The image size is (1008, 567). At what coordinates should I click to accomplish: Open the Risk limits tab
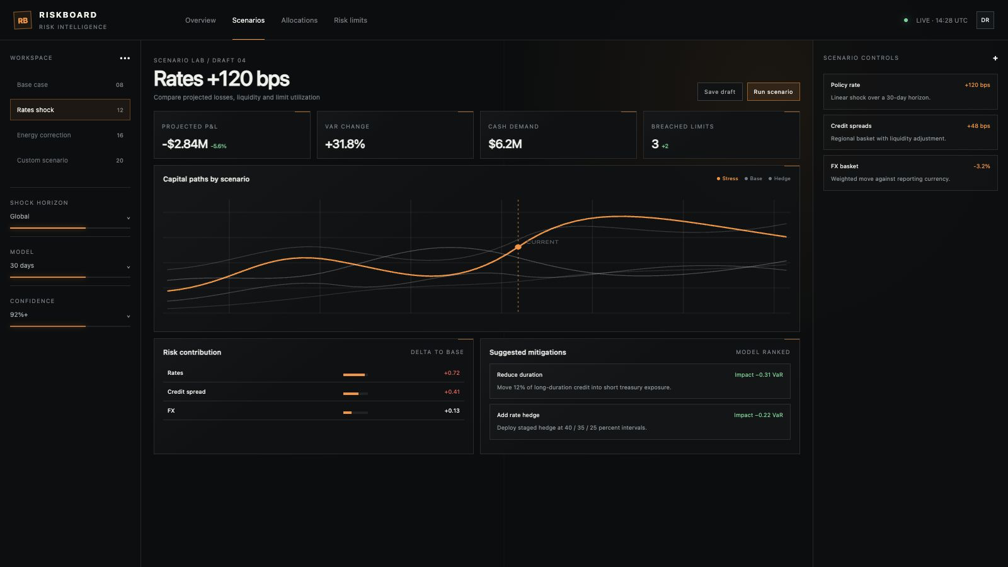(x=350, y=20)
